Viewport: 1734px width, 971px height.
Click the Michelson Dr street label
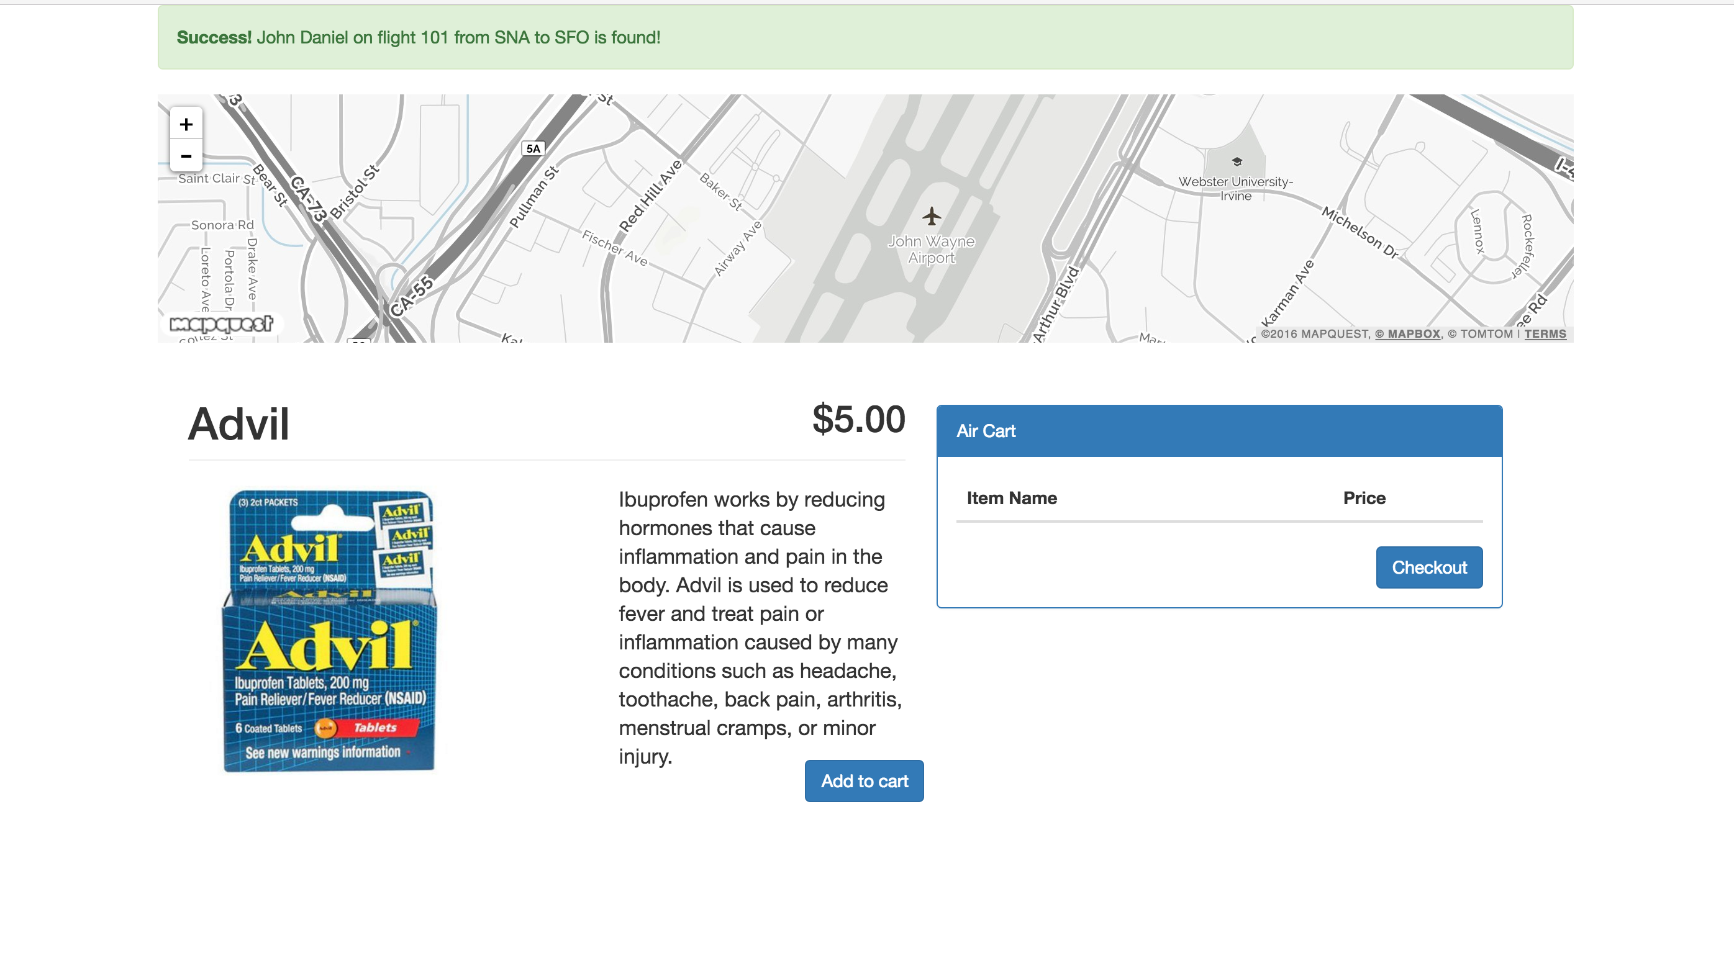1360,233
